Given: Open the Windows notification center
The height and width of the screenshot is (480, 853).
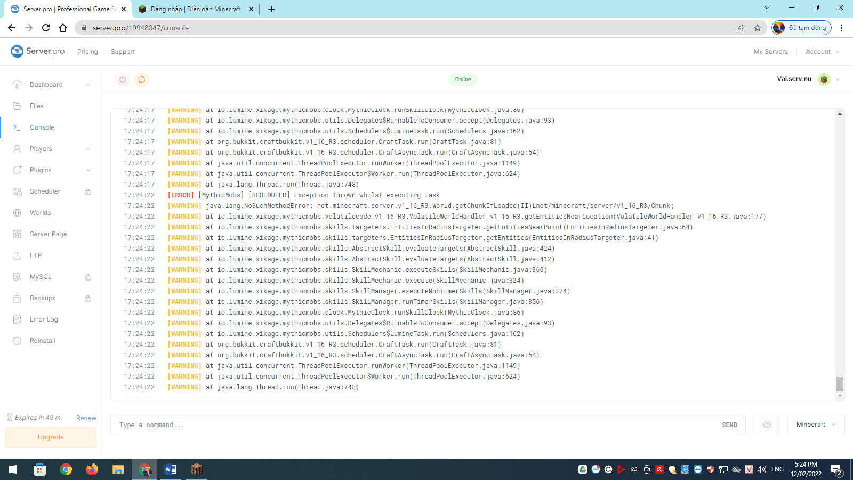Looking at the screenshot, I should pyautogui.click(x=836, y=469).
